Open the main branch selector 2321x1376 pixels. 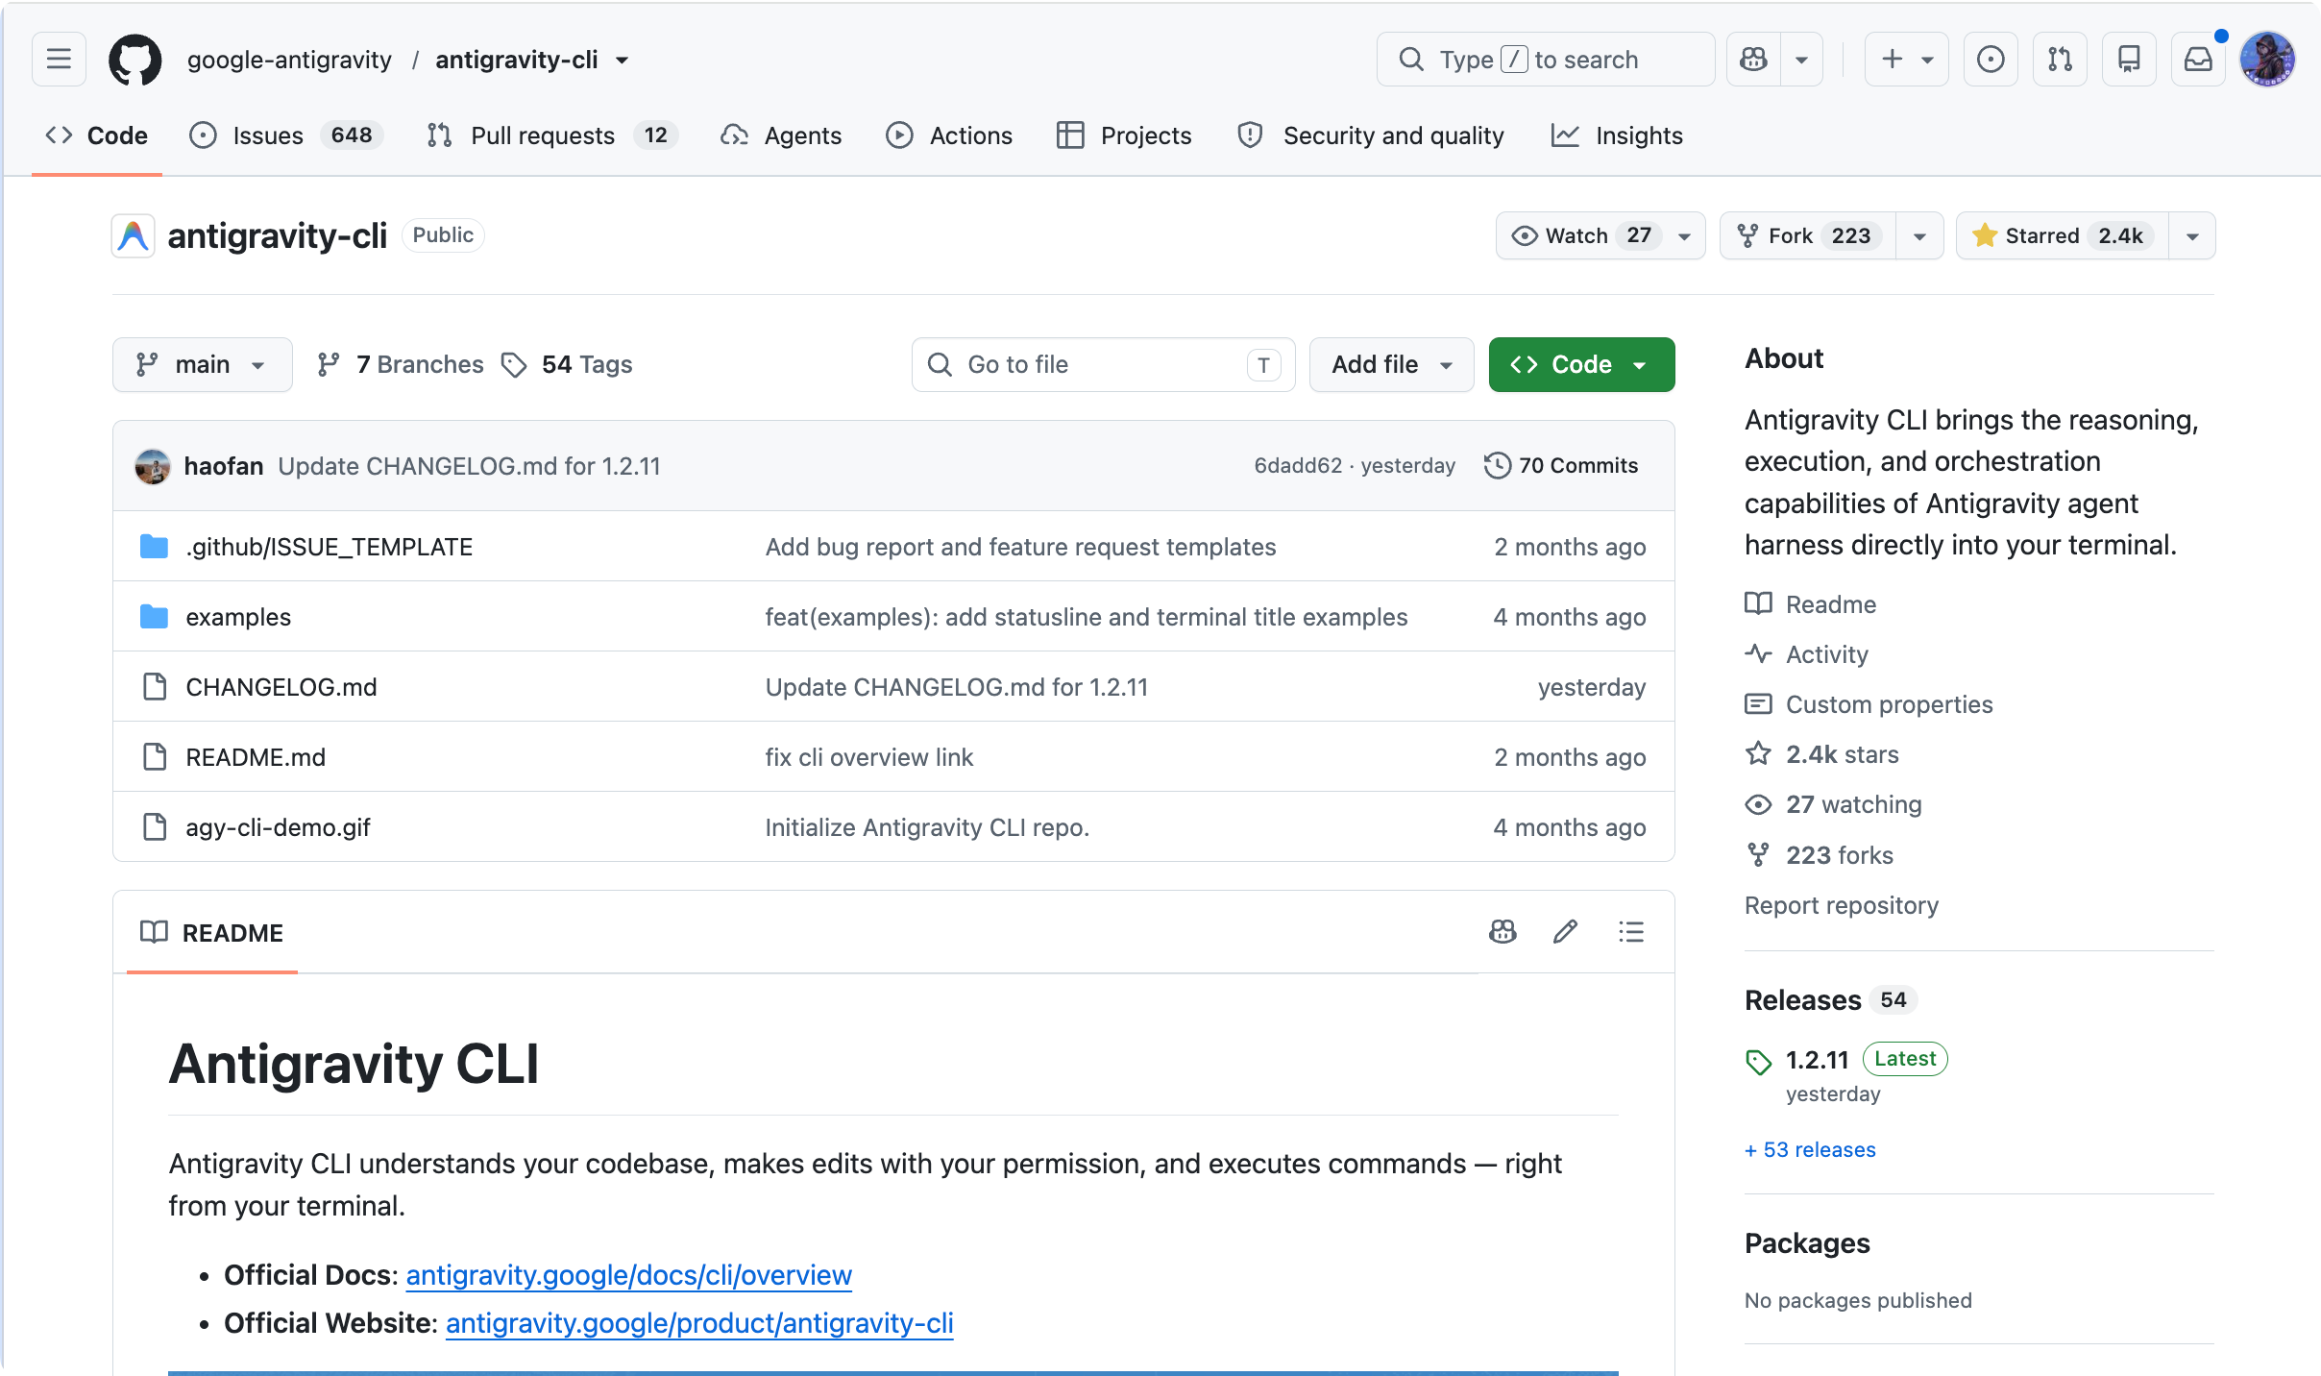202,364
